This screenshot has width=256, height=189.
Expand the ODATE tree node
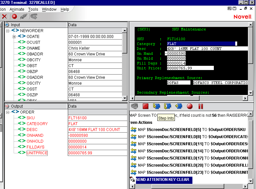point(14,37)
